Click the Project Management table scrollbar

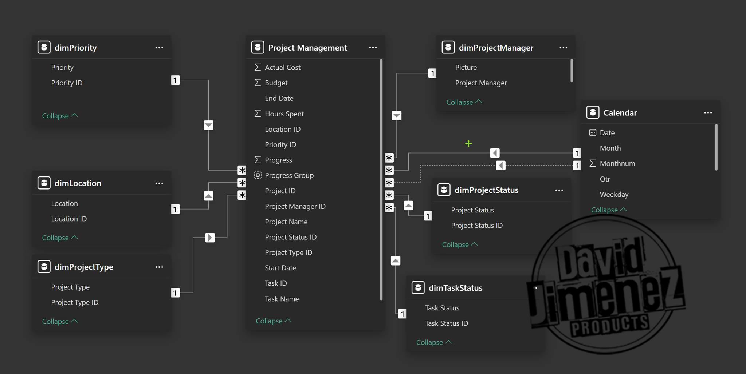(381, 178)
